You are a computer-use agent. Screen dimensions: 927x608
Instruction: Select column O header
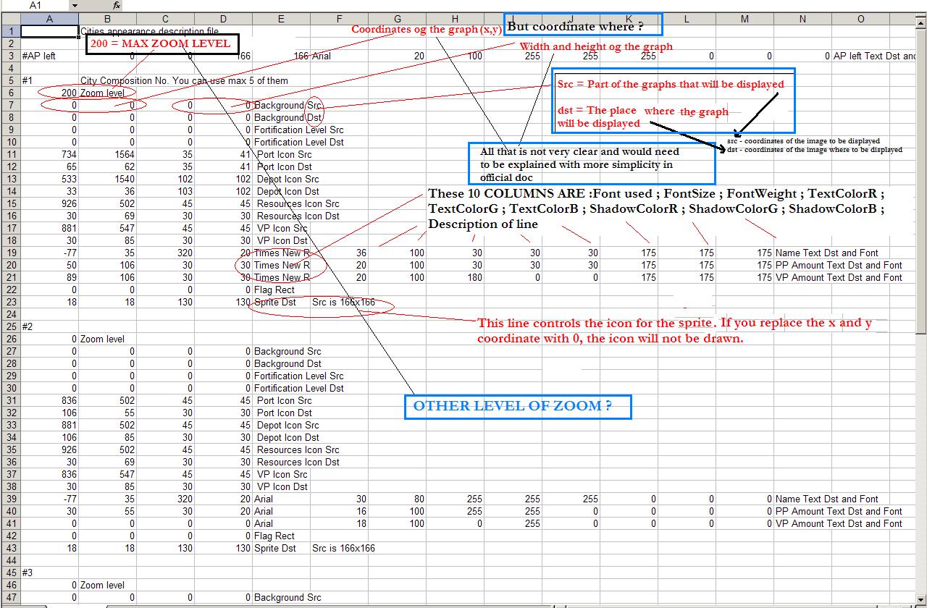(860, 19)
